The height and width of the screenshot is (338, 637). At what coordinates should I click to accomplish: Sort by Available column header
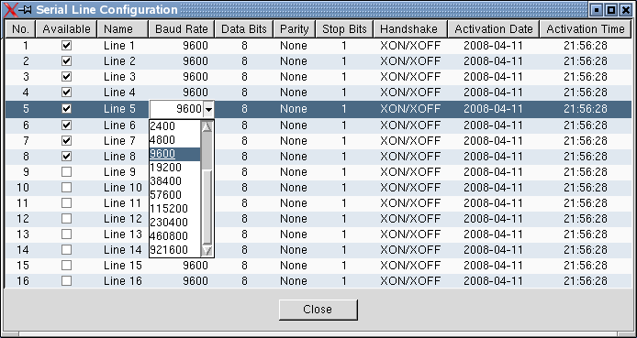[66, 29]
